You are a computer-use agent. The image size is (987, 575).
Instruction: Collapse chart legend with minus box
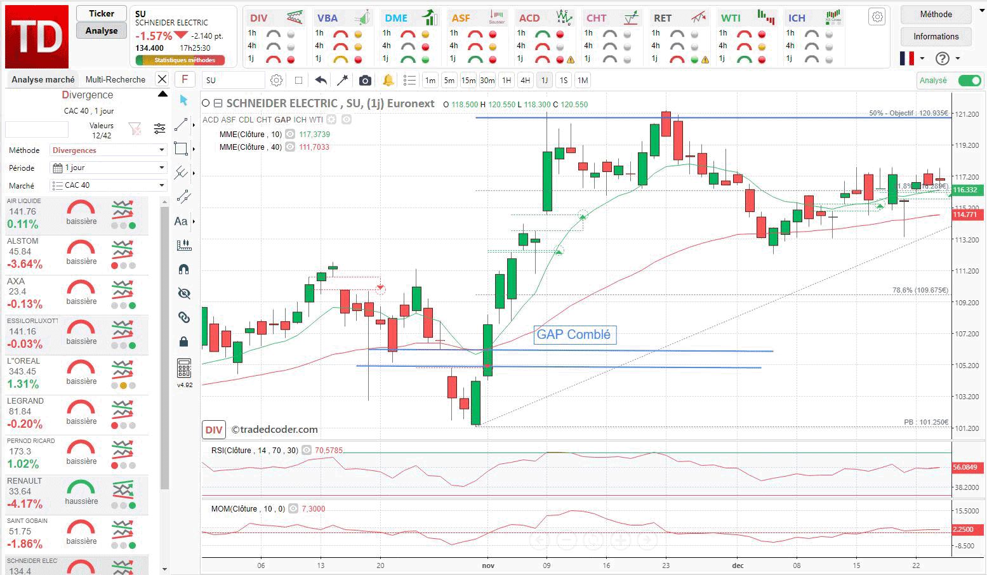point(218,103)
